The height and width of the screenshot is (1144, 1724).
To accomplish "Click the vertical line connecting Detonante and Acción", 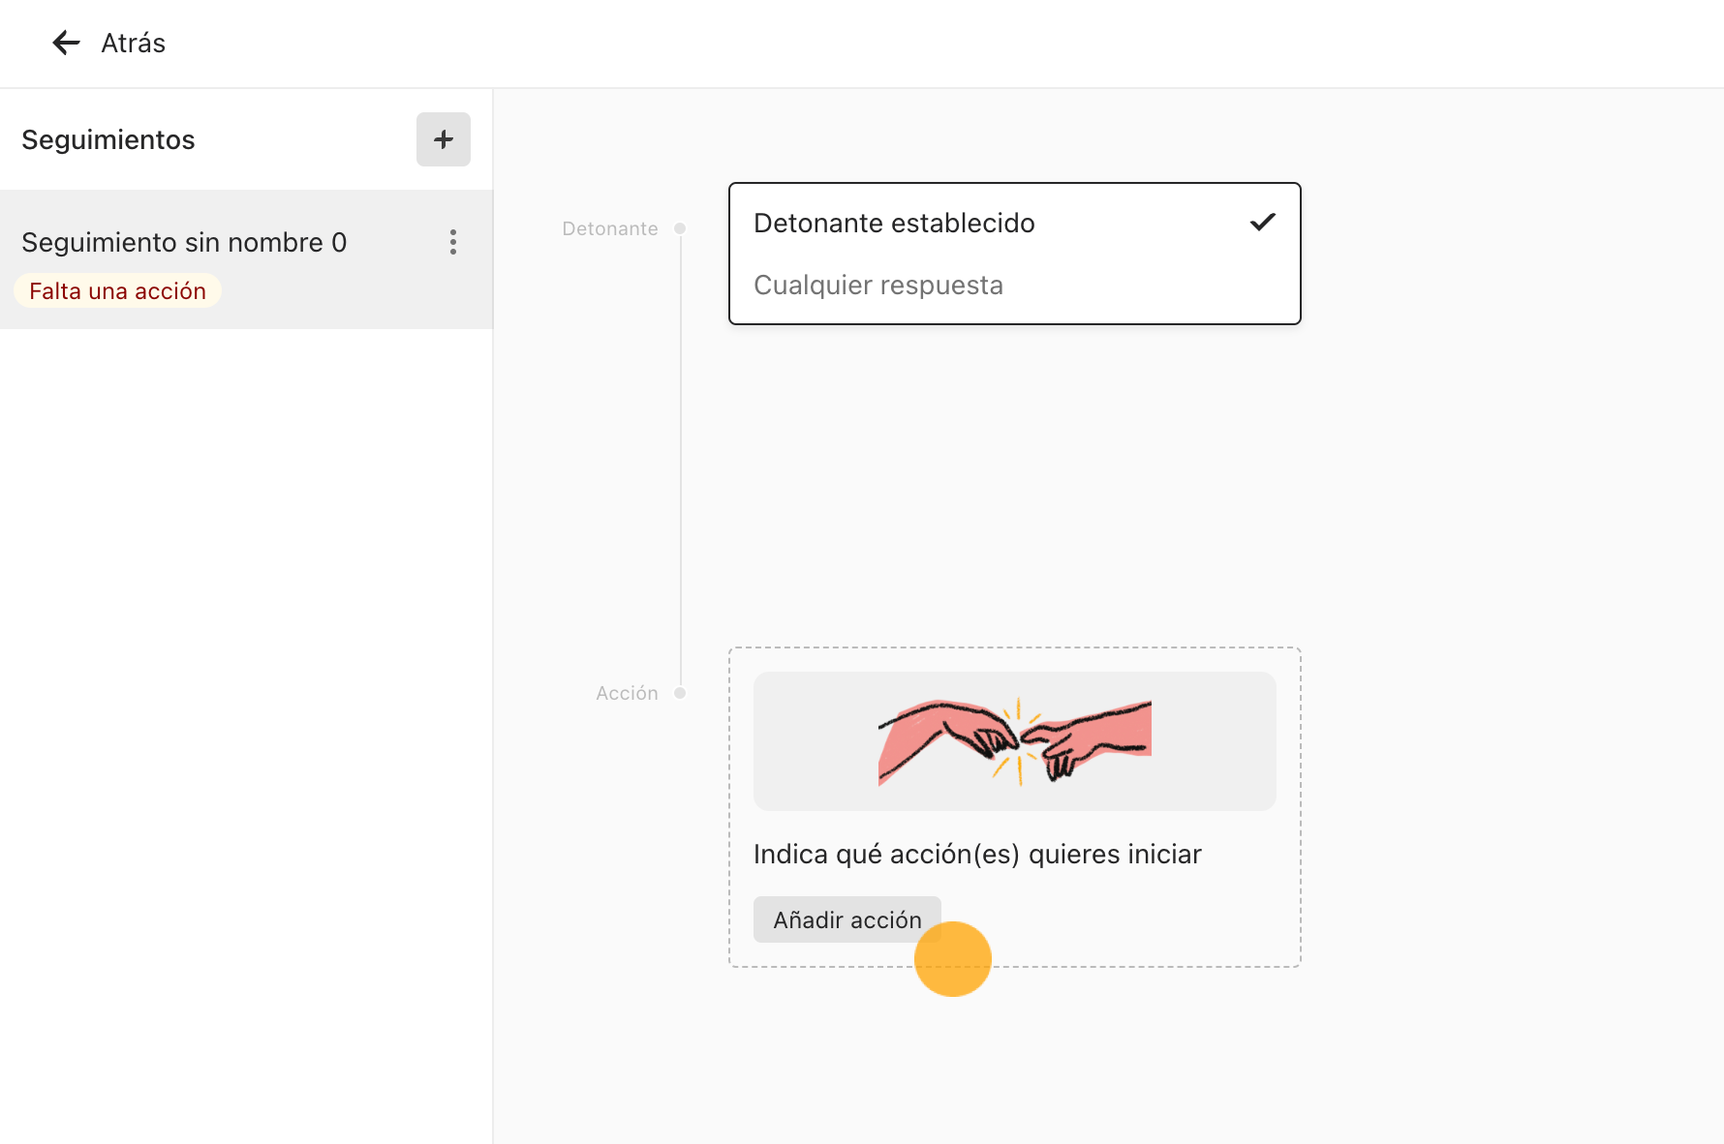I will [x=681, y=461].
